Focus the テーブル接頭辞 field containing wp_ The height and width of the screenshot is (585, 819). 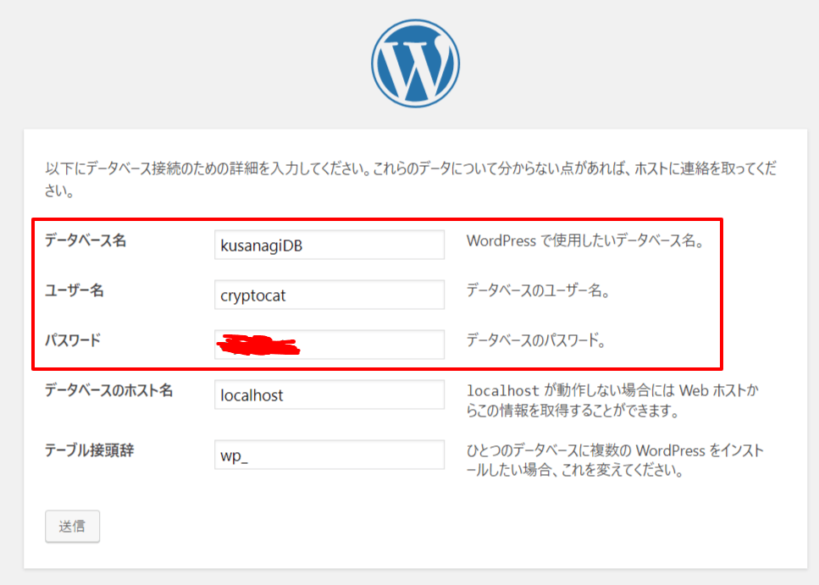click(329, 455)
